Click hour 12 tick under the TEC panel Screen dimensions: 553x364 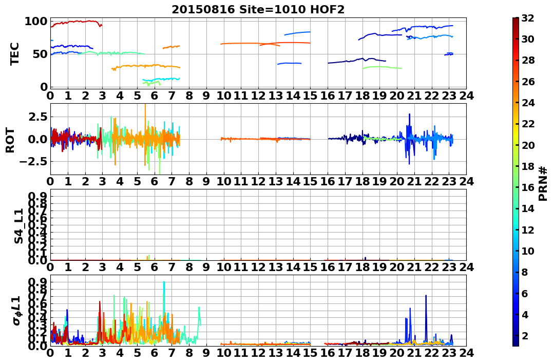tap(258, 95)
